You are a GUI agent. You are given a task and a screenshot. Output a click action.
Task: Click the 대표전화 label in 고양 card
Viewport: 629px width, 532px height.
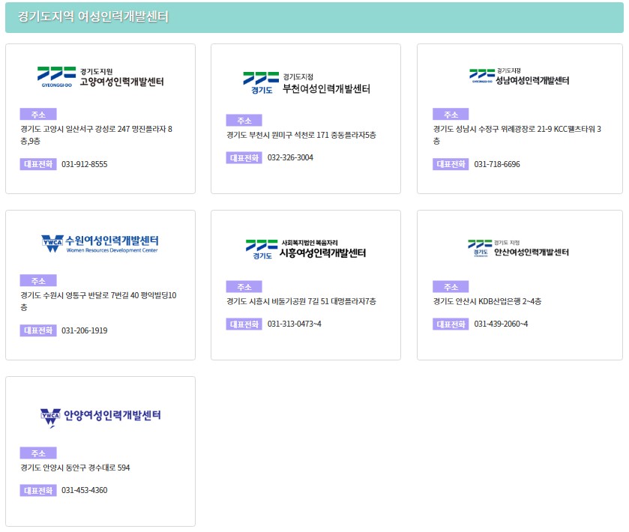(x=38, y=164)
